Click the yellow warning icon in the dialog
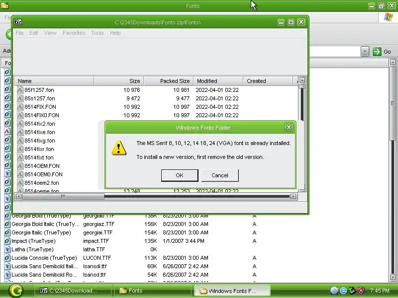 click(119, 148)
